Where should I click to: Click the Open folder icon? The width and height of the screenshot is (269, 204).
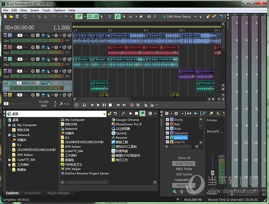[x=11, y=17]
